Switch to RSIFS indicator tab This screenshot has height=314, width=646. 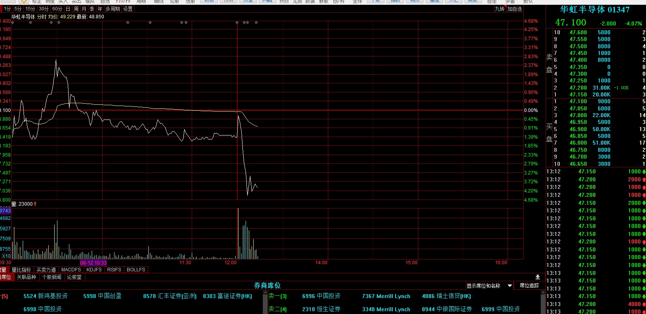tap(114, 270)
